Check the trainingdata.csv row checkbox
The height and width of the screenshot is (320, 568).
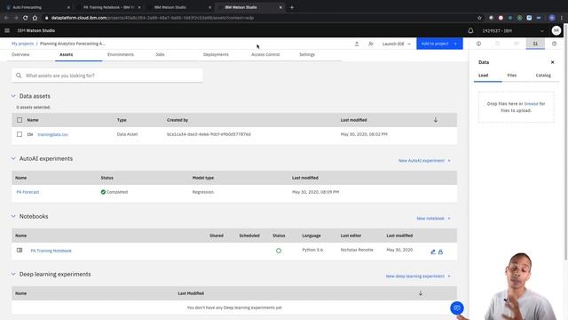pos(20,134)
